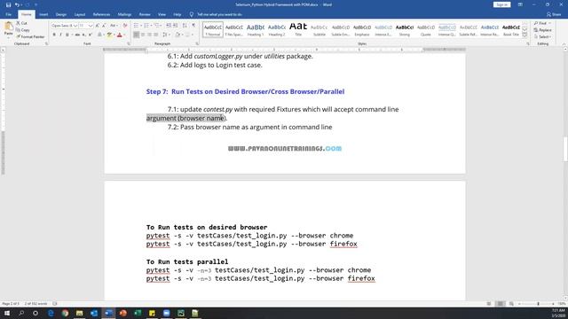
Task: Open Windows taskbar search
Action: 21,313
